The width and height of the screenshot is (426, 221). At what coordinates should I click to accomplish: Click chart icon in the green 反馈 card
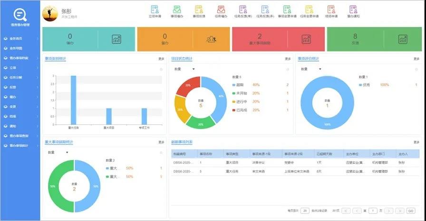[x=403, y=39]
